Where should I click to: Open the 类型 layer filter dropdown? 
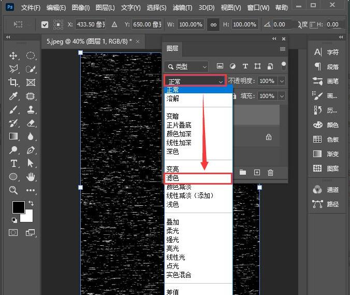click(x=186, y=66)
